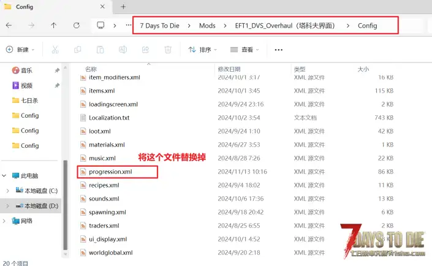Go back with the back arrow

coord(9,25)
